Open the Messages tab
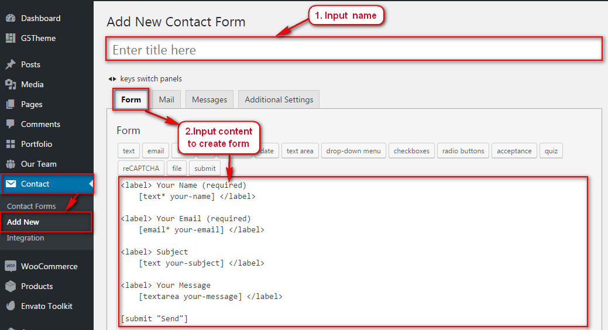Screen dimensions: 608x330 click(209, 99)
